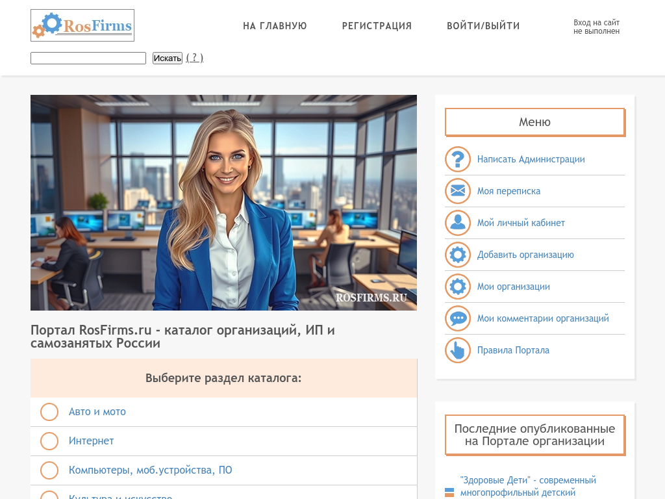This screenshot has height=499, width=665.
Task: Open the "Здоровые Дети" organization link
Action: (528, 486)
